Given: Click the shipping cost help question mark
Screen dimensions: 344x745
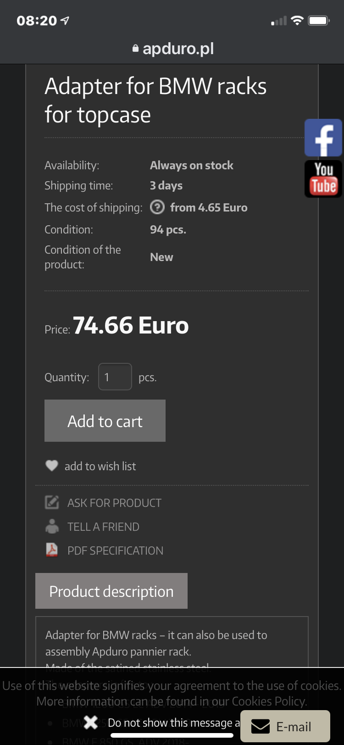Looking at the screenshot, I should coord(157,207).
